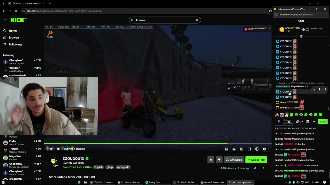
Task: Click ahmed20112011 username with pink emote
Action: [289, 102]
